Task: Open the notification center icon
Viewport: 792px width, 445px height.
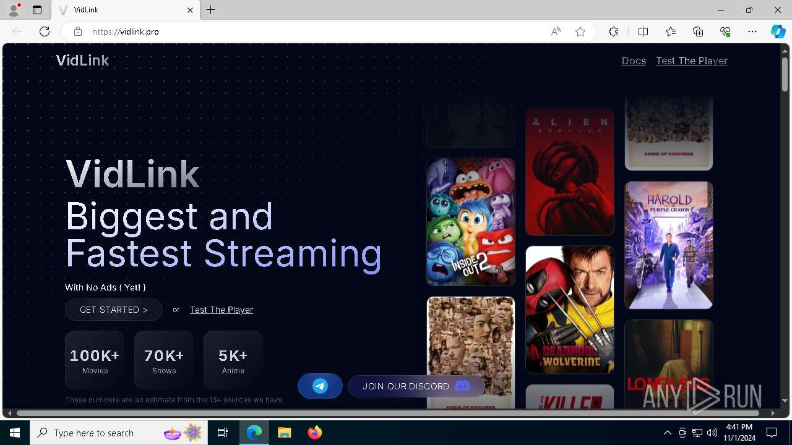Action: coord(772,433)
